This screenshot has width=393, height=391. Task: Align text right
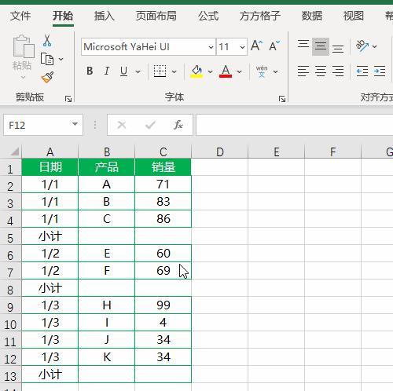(338, 71)
